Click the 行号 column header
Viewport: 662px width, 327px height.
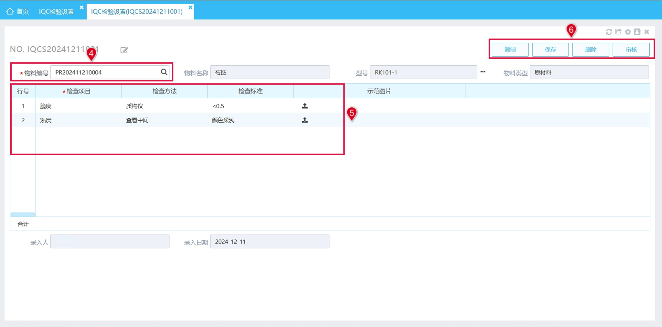coord(23,91)
